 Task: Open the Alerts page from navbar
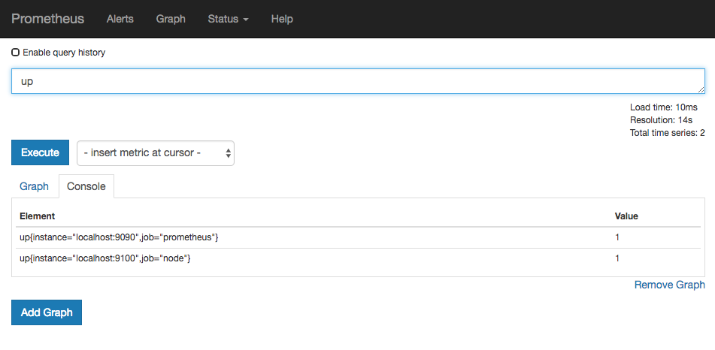(120, 19)
